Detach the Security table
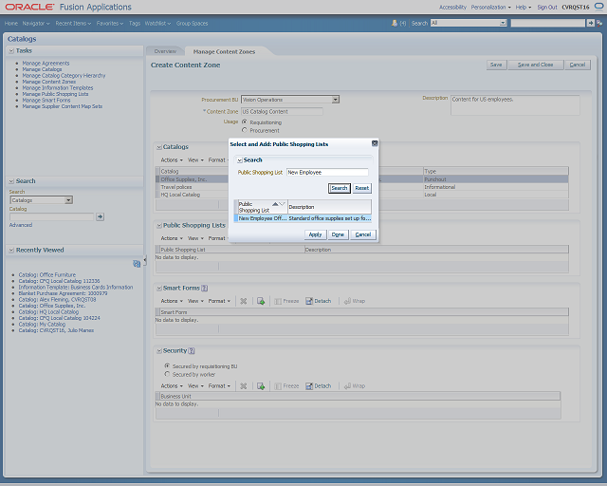Screen dimensions: 607x486 click(x=319, y=386)
